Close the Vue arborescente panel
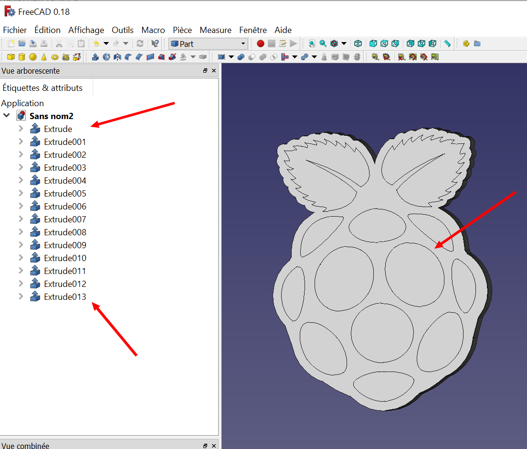Viewport: 527px width, 449px height. [x=214, y=71]
